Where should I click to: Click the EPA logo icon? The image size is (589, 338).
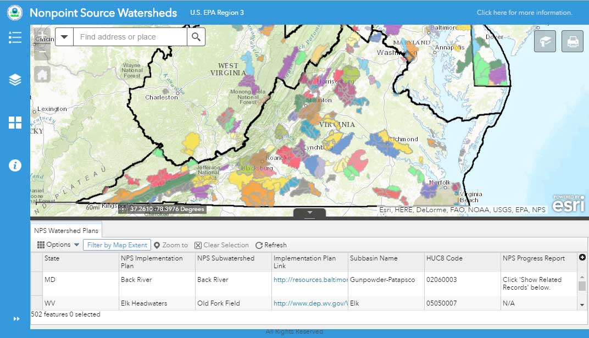point(15,13)
